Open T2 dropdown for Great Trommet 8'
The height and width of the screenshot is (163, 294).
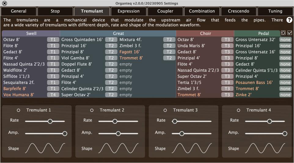pyautogui.click(x=169, y=58)
